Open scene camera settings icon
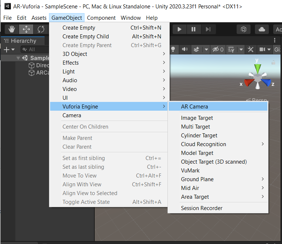282x244 pixels. click(262, 49)
